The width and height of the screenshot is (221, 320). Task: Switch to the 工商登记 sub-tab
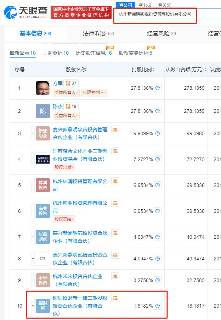click(56, 53)
